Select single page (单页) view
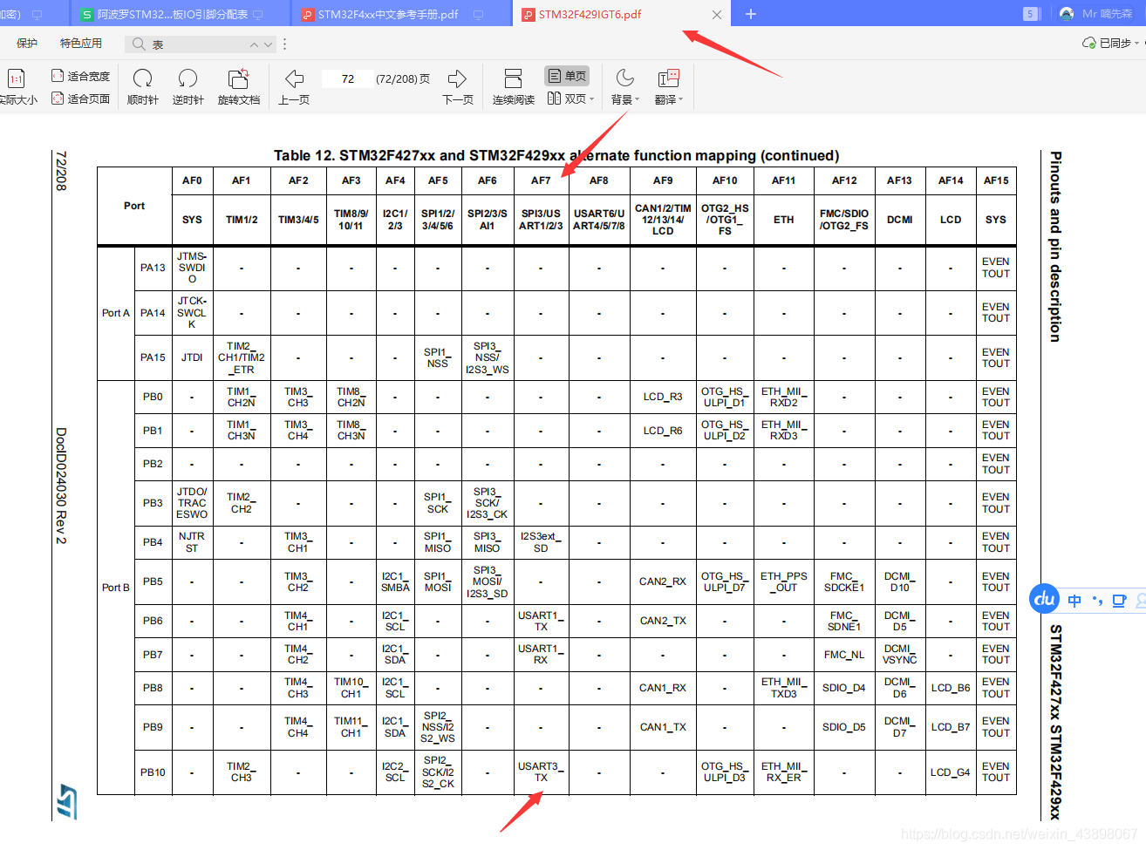The height and width of the screenshot is (850, 1146). point(567,76)
